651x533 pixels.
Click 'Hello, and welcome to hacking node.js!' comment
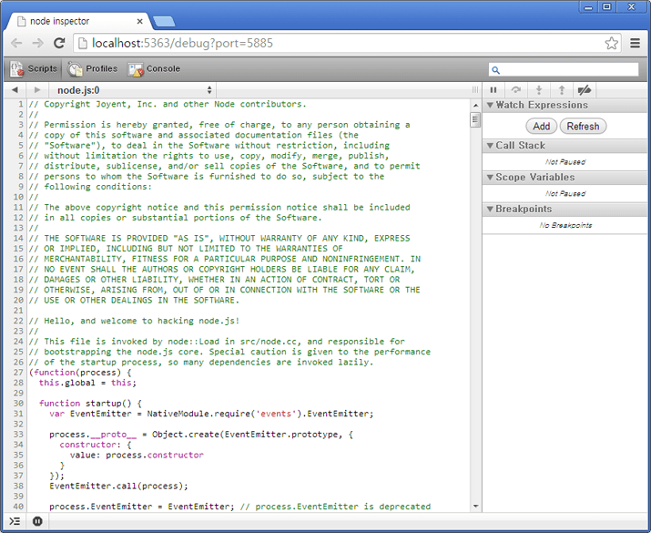tap(134, 321)
